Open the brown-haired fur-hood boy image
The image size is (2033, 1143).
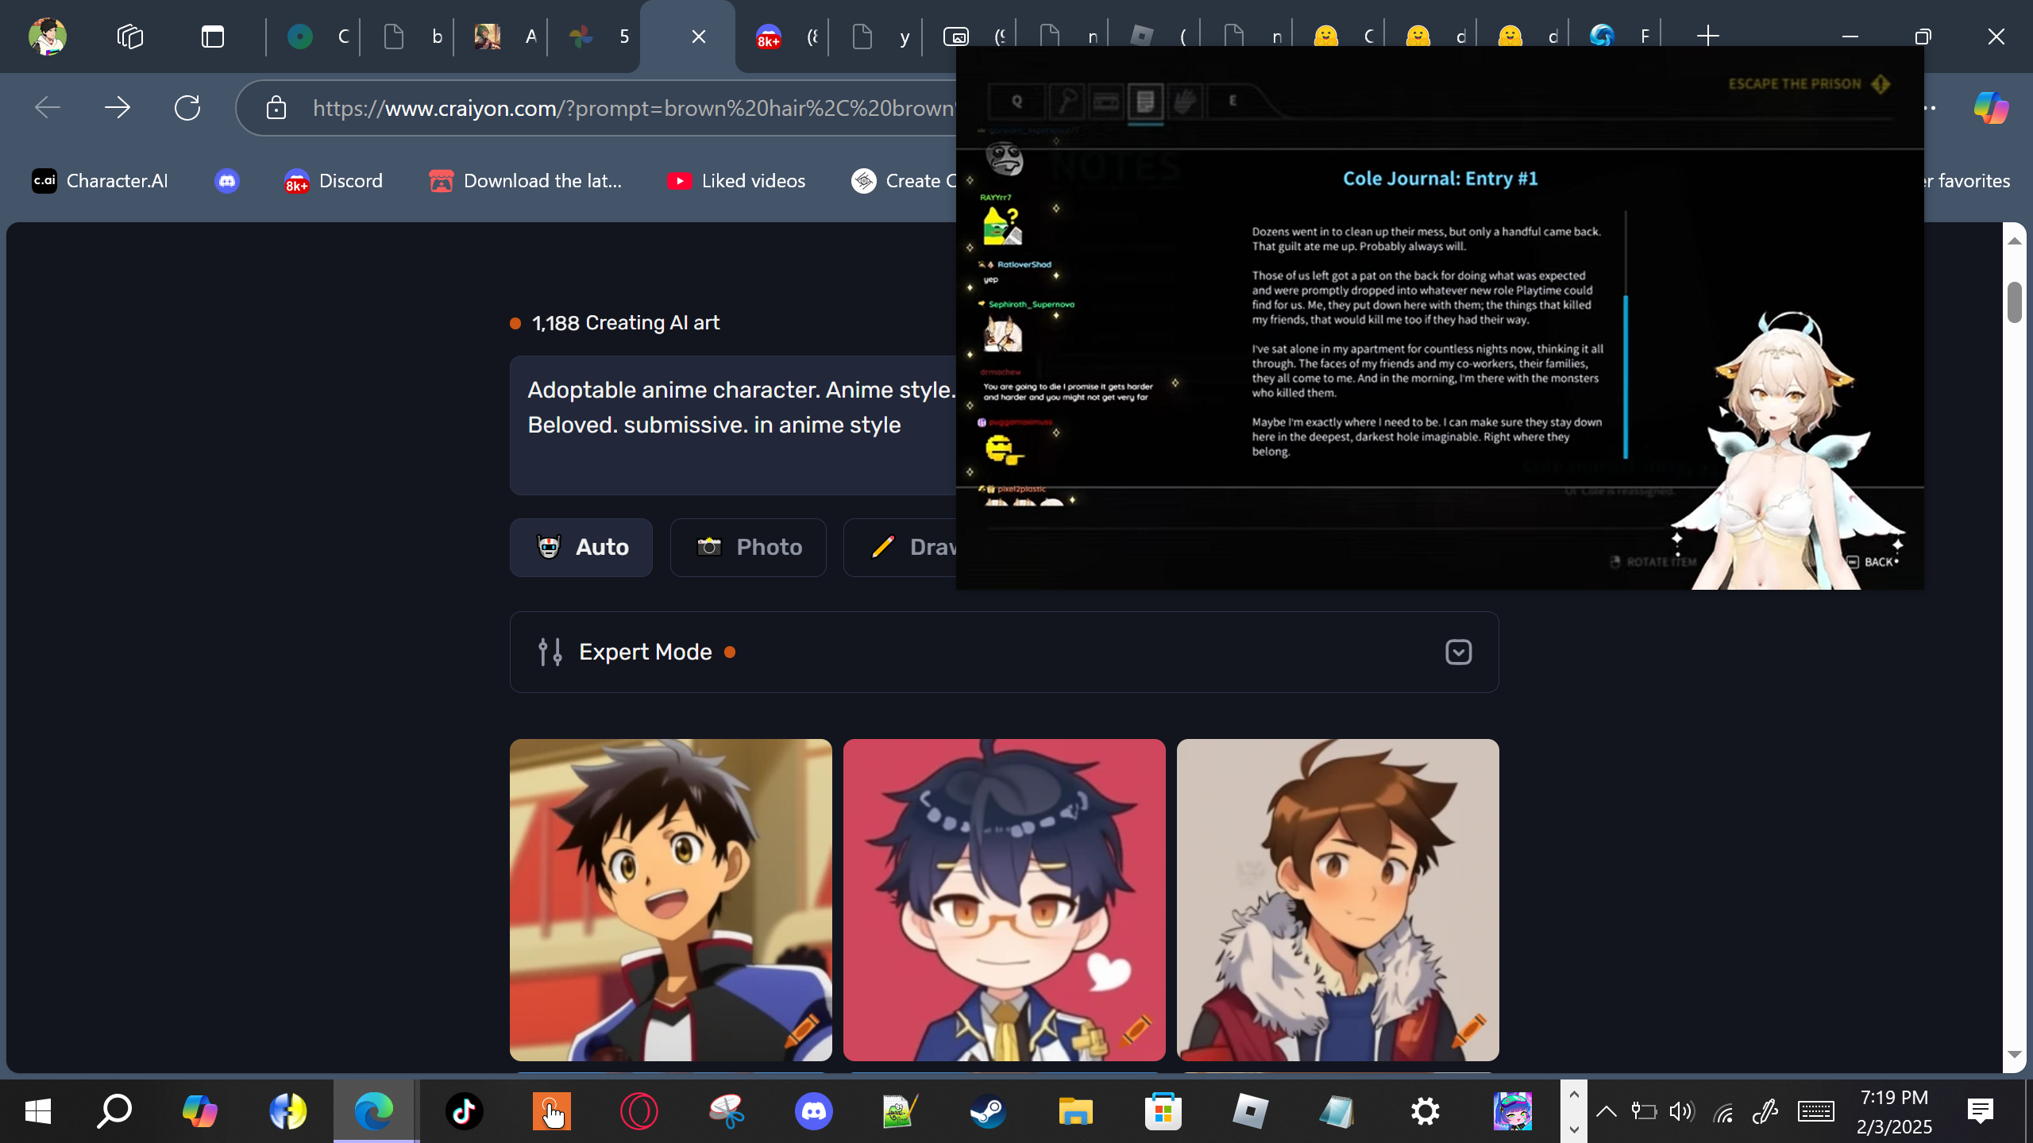click(1338, 900)
